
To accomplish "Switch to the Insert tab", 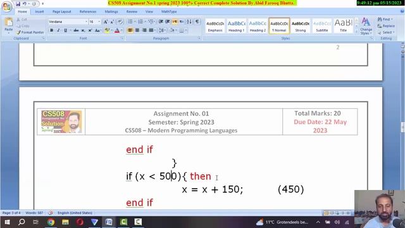I will [39, 11].
